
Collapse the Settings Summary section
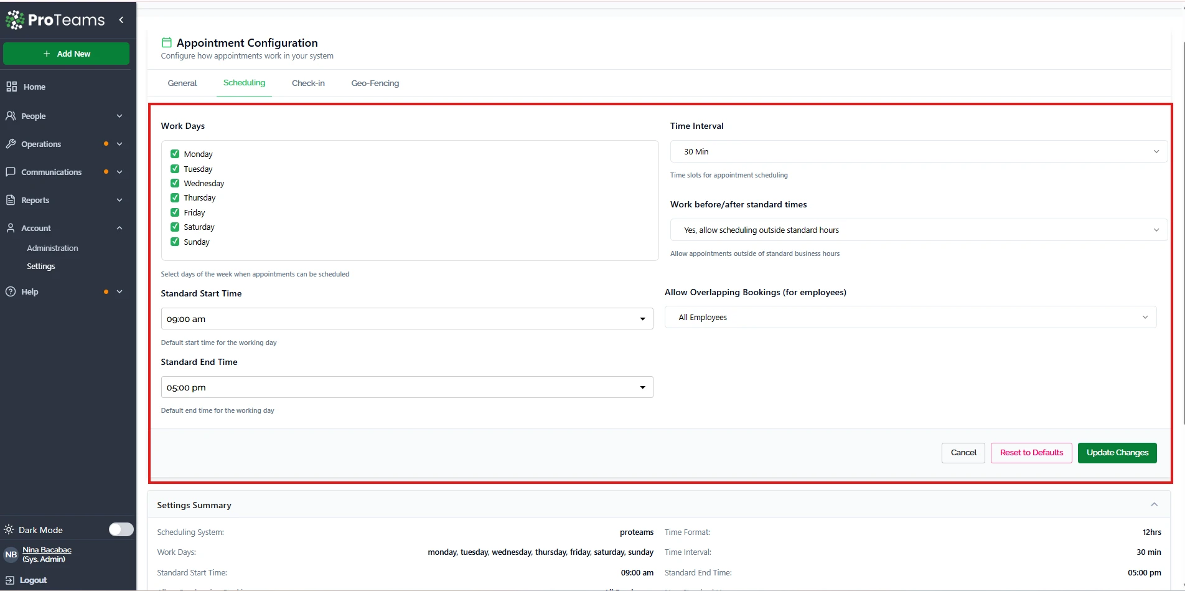click(1154, 504)
